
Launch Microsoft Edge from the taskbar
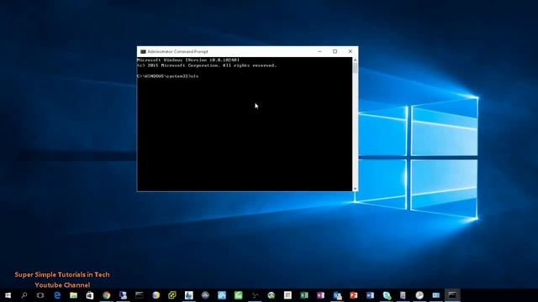click(x=57, y=295)
